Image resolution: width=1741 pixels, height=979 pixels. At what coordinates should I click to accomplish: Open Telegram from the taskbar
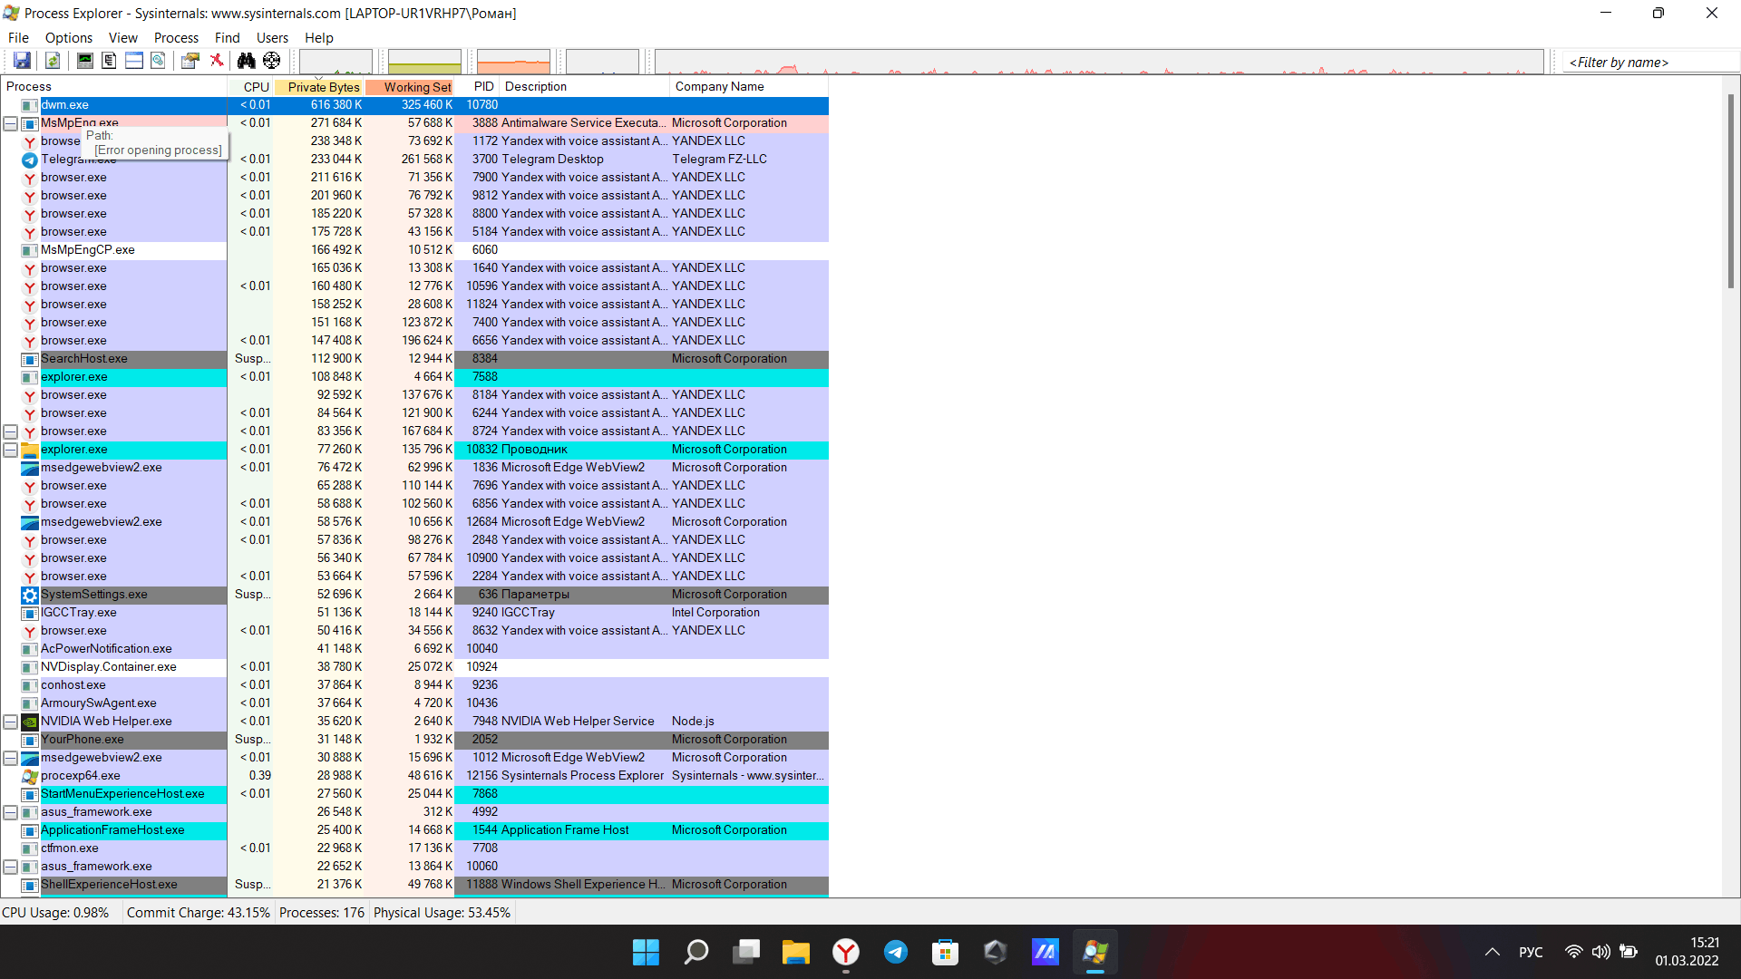[895, 952]
